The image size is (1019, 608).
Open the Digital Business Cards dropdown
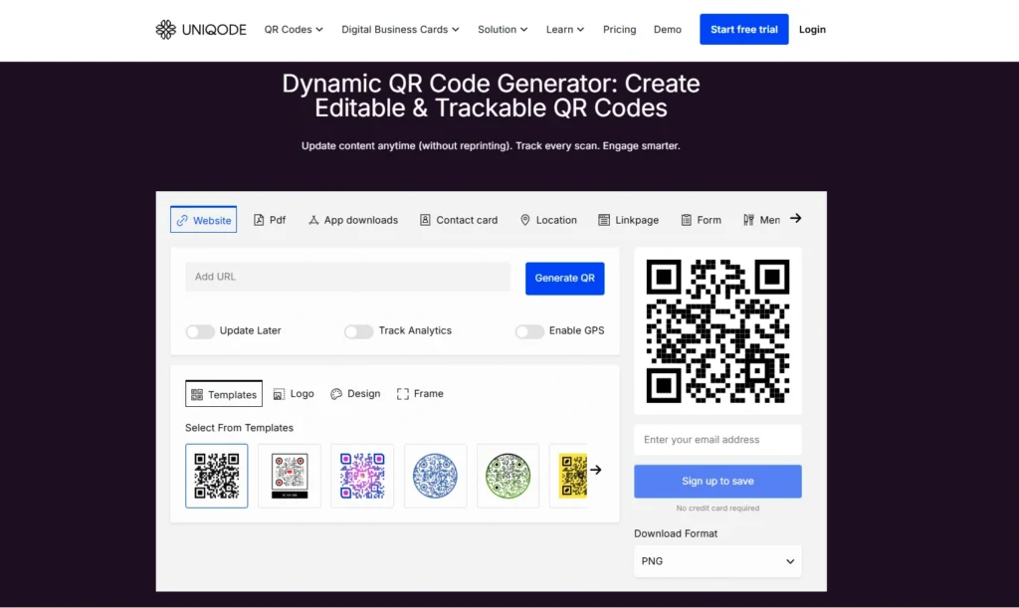pos(400,29)
